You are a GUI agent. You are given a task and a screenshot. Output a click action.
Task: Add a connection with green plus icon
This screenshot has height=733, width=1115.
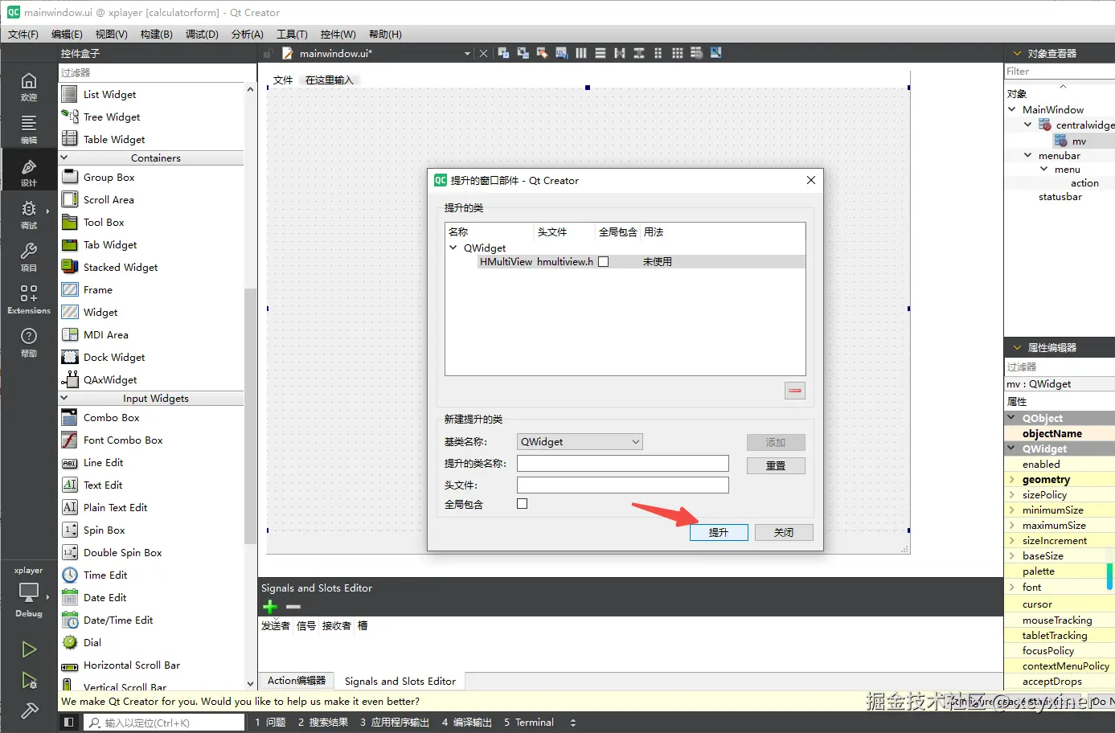(270, 607)
